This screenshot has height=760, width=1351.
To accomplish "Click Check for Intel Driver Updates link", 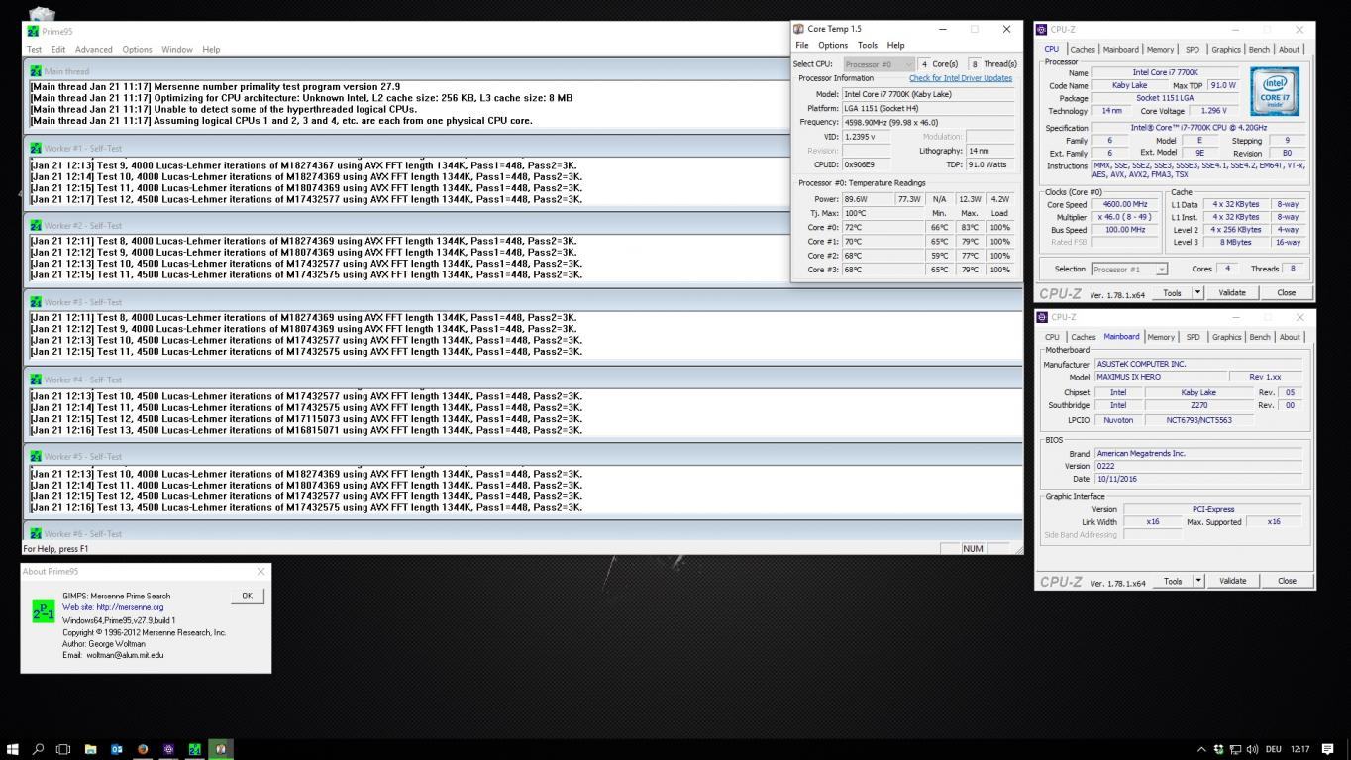I will (961, 78).
